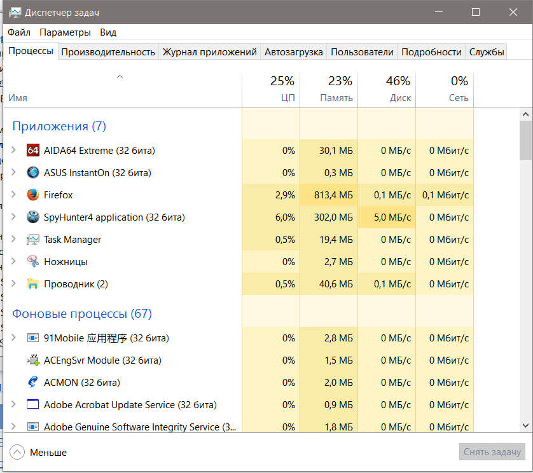533x473 pixels.
Task: Click the SpyHunter4 application icon
Action: pos(33,217)
